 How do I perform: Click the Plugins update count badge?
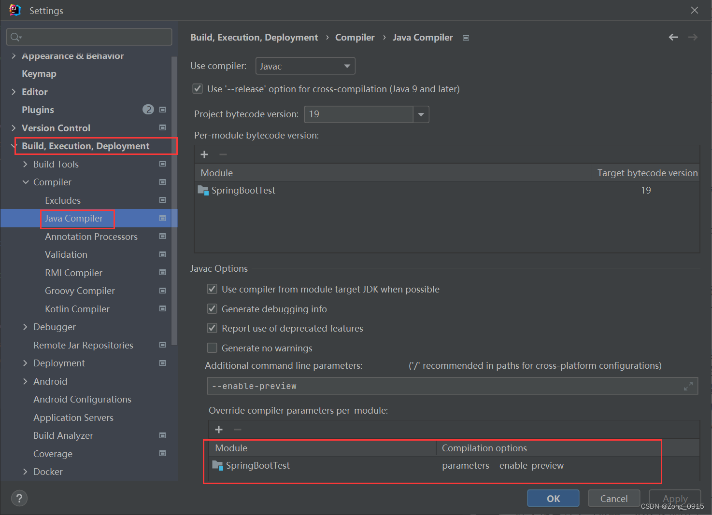point(148,110)
